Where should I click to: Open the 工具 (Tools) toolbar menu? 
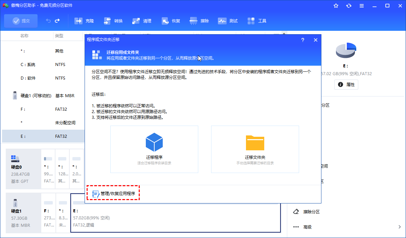coord(257,21)
